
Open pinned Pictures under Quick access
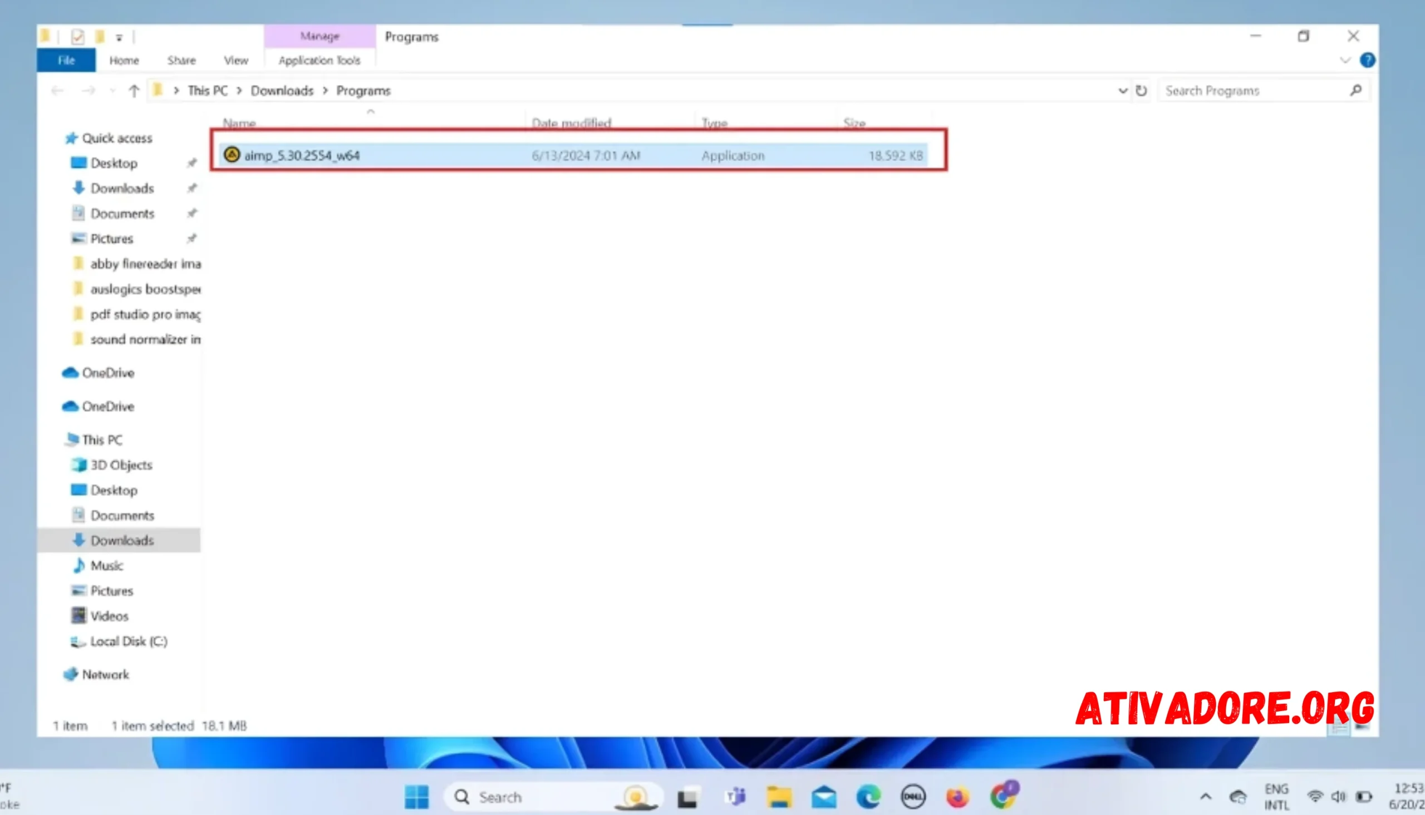click(111, 239)
